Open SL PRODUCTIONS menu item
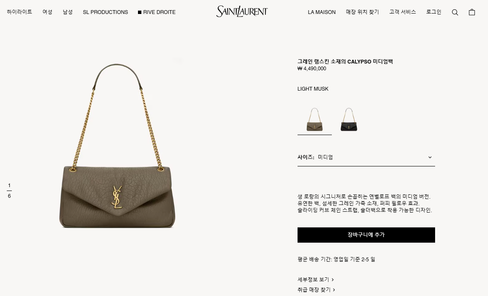488x296 pixels. coord(105,12)
